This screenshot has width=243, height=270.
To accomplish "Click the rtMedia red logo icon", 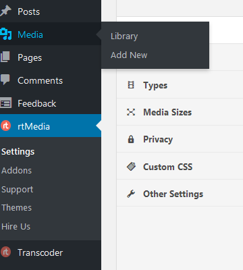I will (5, 126).
